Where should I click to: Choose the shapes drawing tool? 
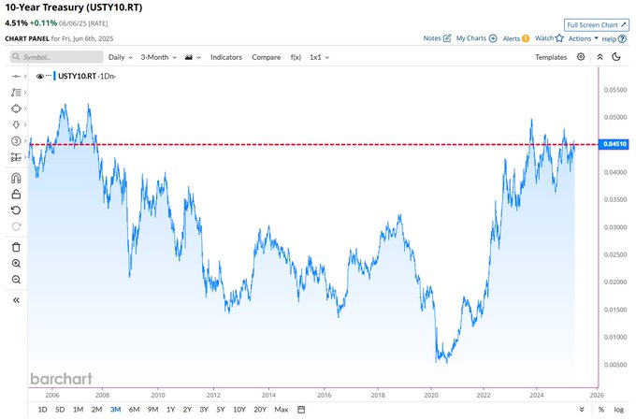click(16, 109)
